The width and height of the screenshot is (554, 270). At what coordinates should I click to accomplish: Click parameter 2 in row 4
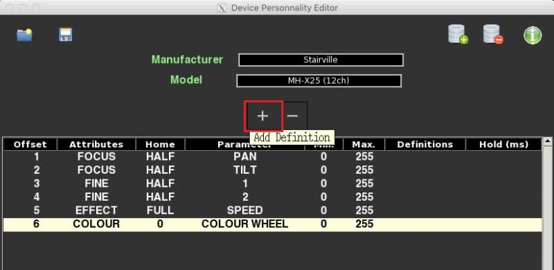coord(245,197)
